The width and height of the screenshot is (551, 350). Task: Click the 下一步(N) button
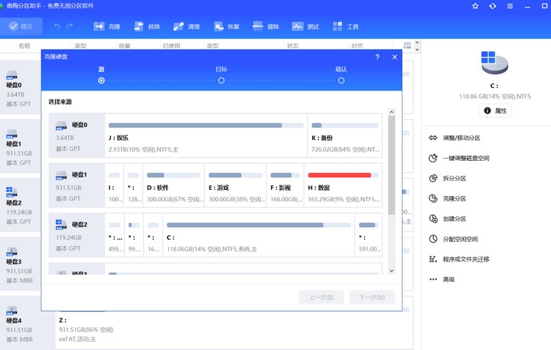[x=372, y=297]
